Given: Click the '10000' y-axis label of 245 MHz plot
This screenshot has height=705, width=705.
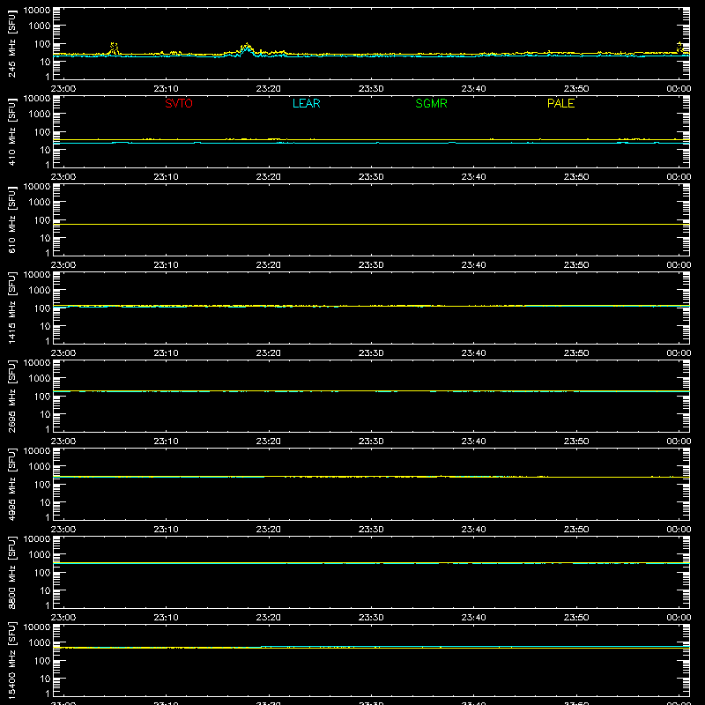Looking at the screenshot, I should coord(37,11).
